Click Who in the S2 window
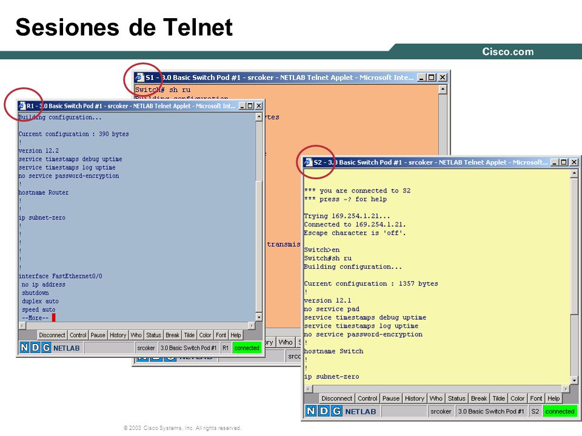Image resolution: width=582 pixels, height=436 pixels. [x=436, y=398]
